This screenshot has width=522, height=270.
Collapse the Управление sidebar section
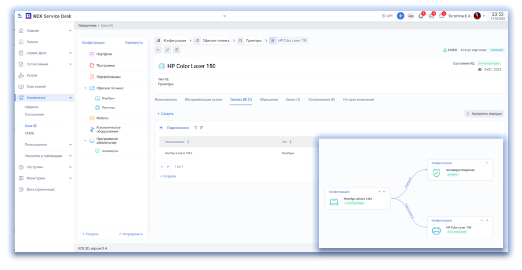[70, 98]
